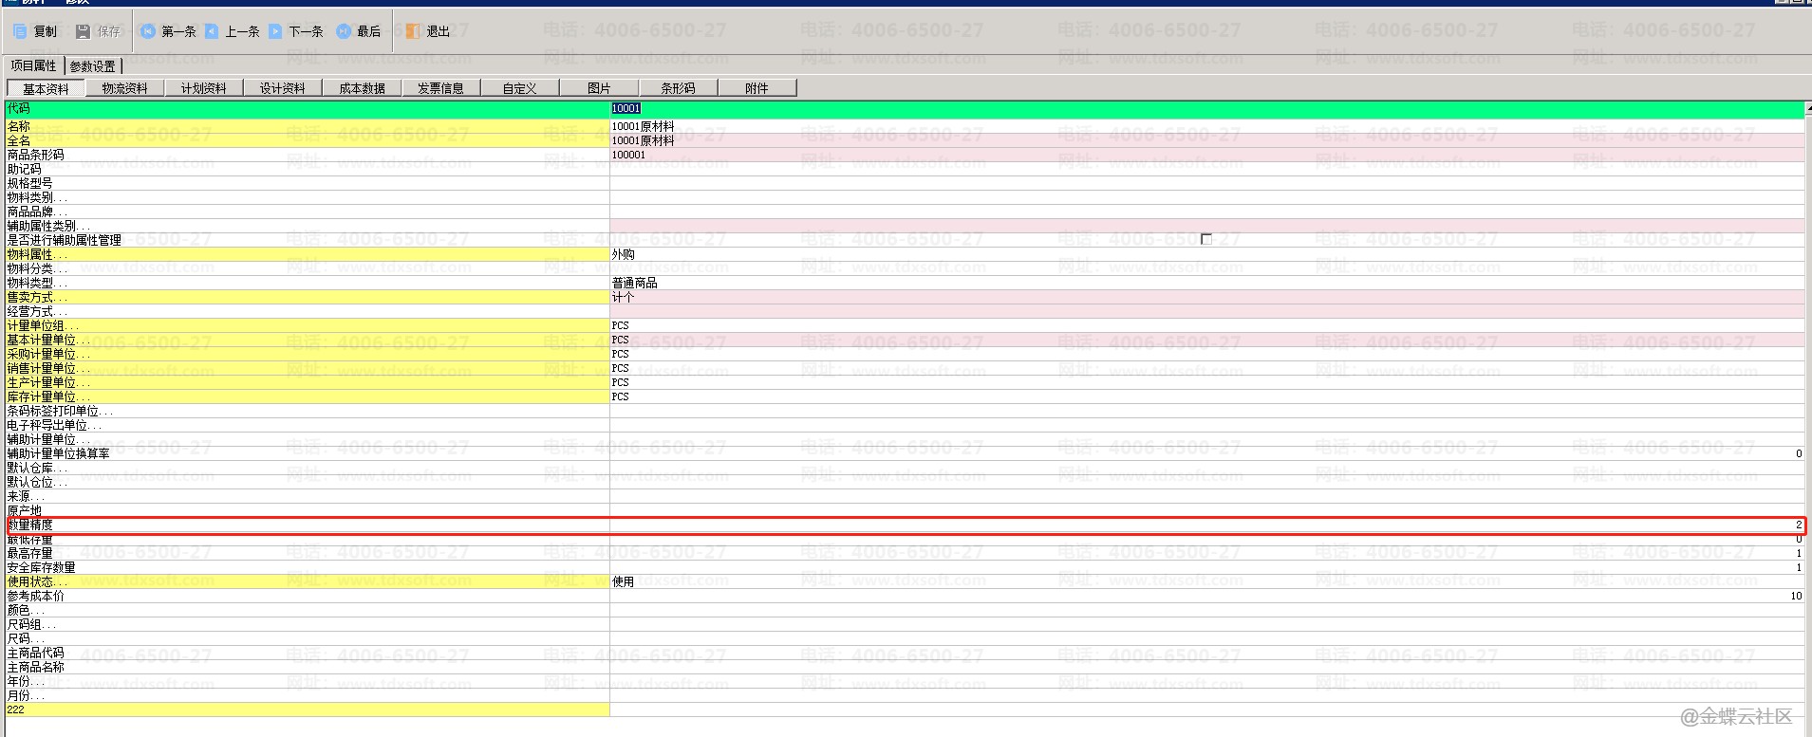Click the 商品条形码 value 100001
Viewport: 1812px width, 737px height.
coord(628,155)
